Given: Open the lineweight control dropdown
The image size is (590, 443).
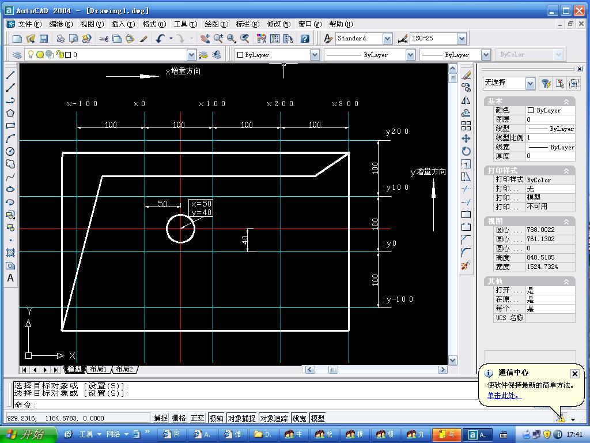Looking at the screenshot, I should click(486, 55).
